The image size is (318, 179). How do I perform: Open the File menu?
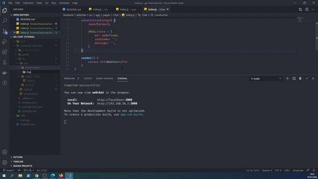10,3
